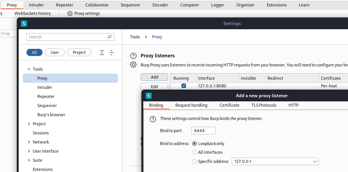The height and width of the screenshot is (172, 348).
Task: Click the Redirect column header
Action: (x=293, y=78)
